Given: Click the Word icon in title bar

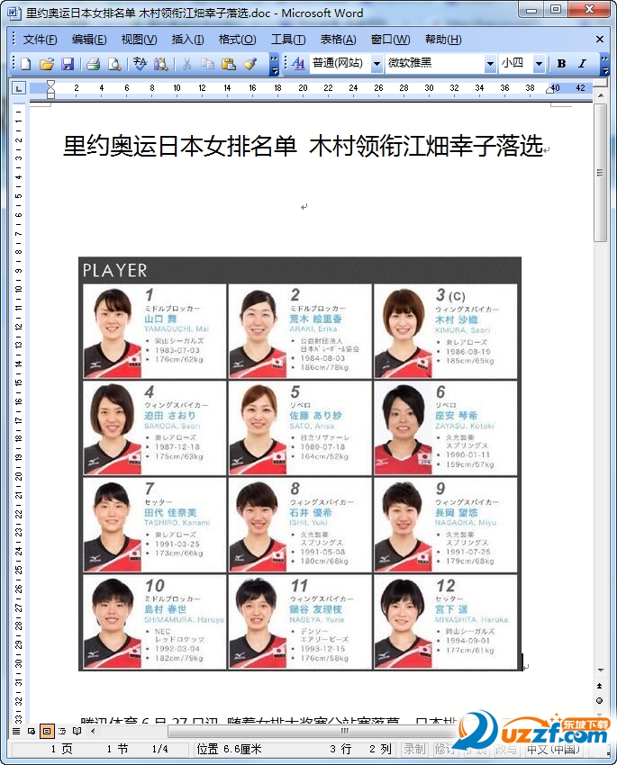Looking at the screenshot, I should click(14, 13).
